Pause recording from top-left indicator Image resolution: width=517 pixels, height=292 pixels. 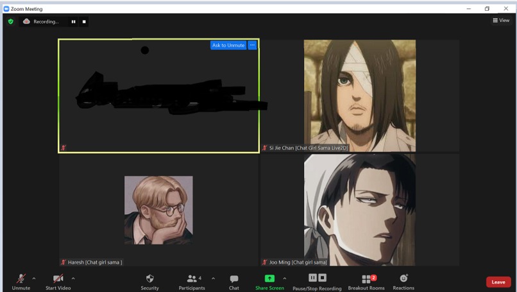[74, 22]
